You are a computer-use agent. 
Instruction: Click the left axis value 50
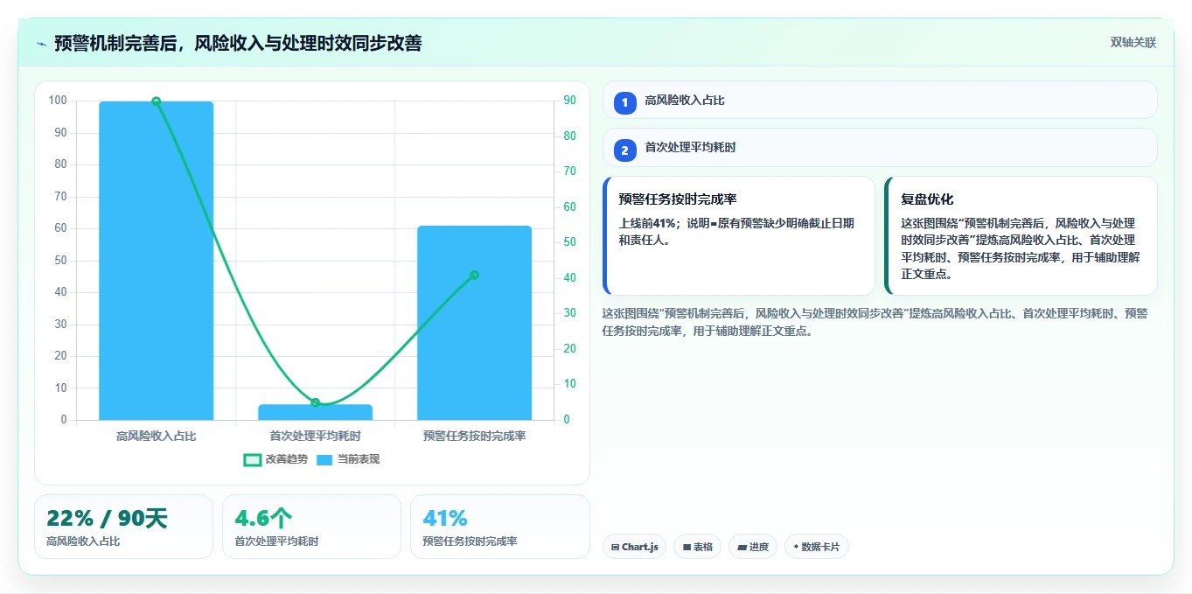(x=60, y=260)
